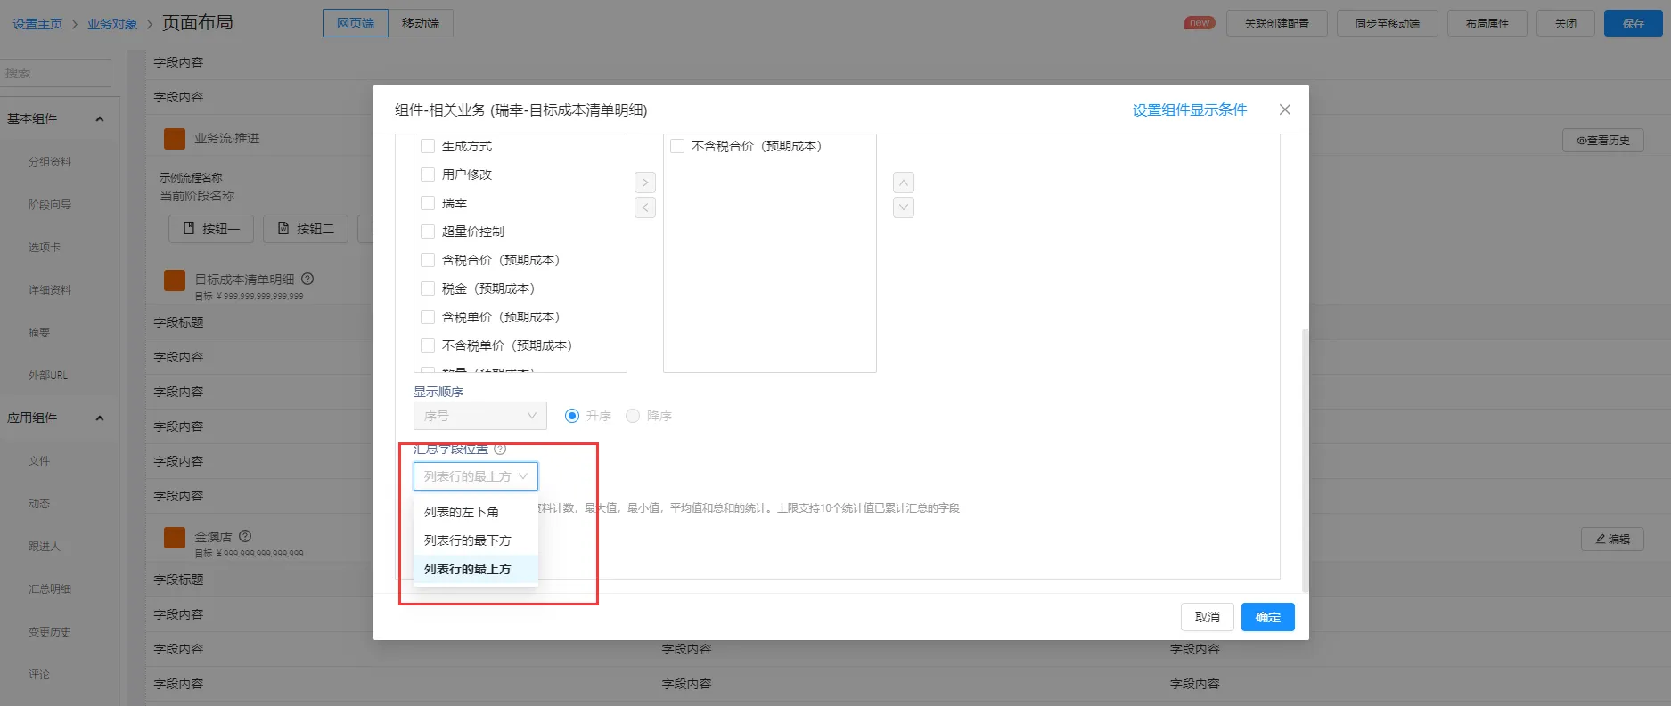Click the move-right arrow between field lists
This screenshot has width=1671, height=706.
pyautogui.click(x=645, y=183)
